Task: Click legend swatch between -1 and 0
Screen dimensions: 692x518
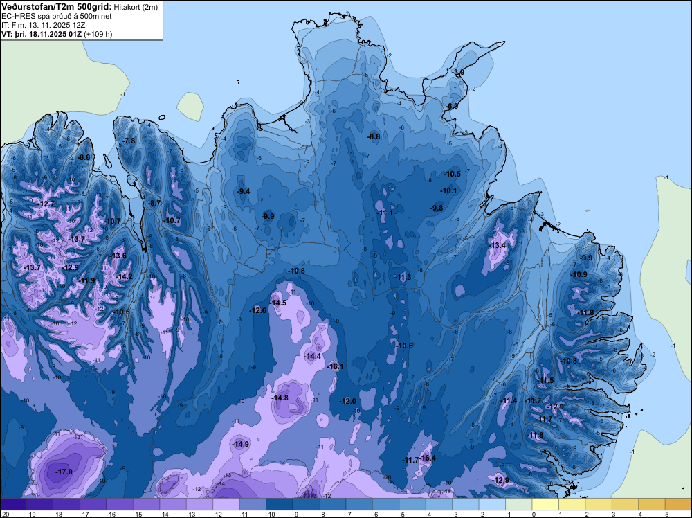Action: [x=518, y=504]
